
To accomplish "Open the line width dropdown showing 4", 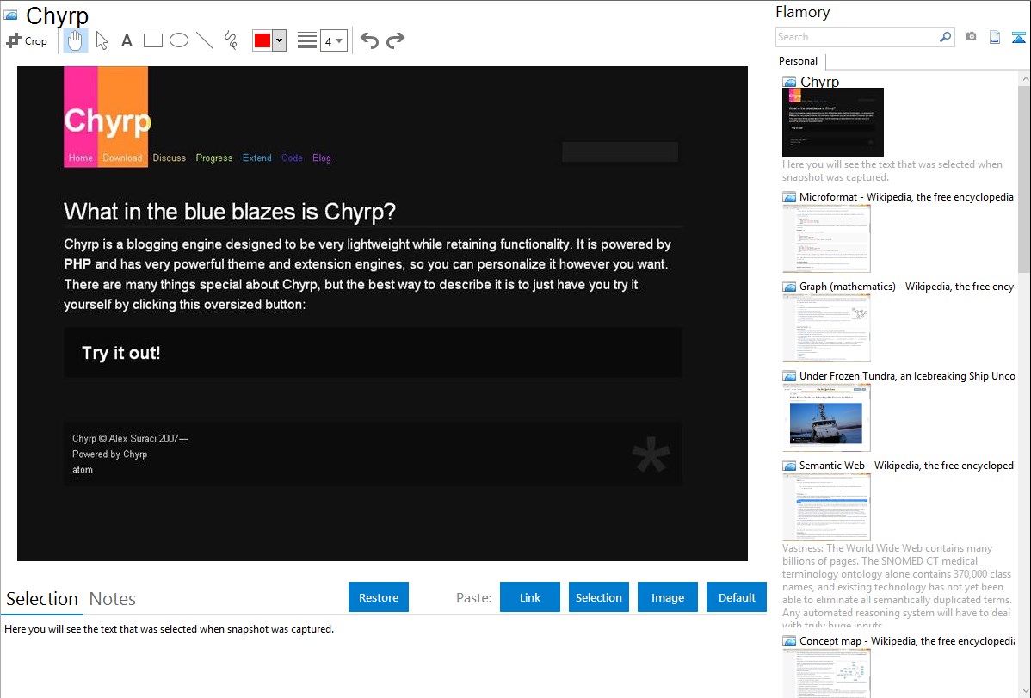I will [x=333, y=40].
